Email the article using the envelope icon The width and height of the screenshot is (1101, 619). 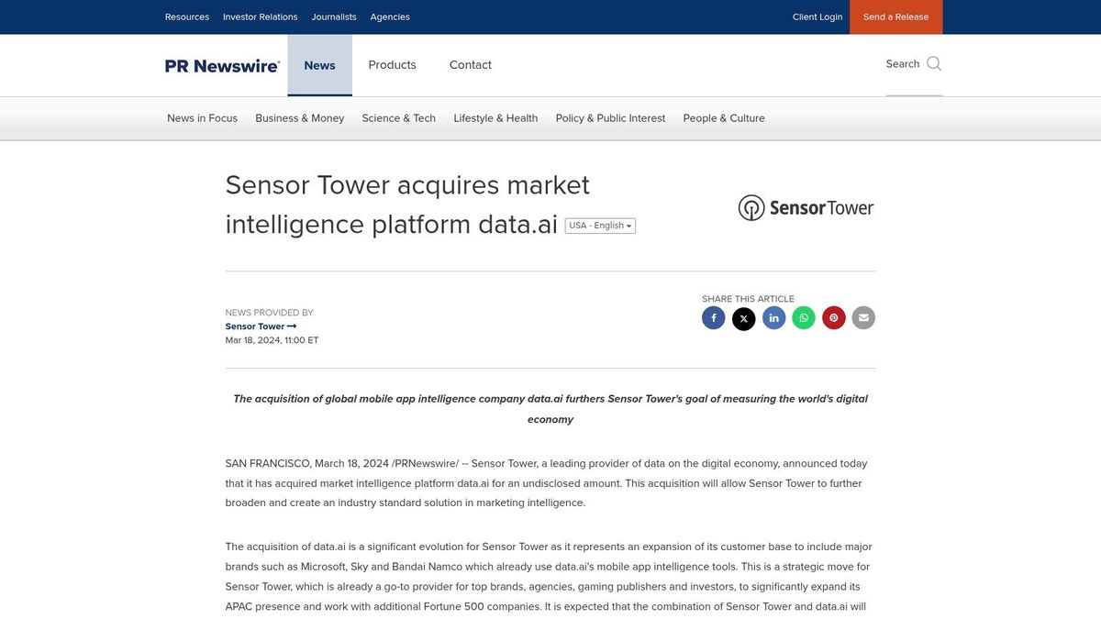click(x=862, y=317)
